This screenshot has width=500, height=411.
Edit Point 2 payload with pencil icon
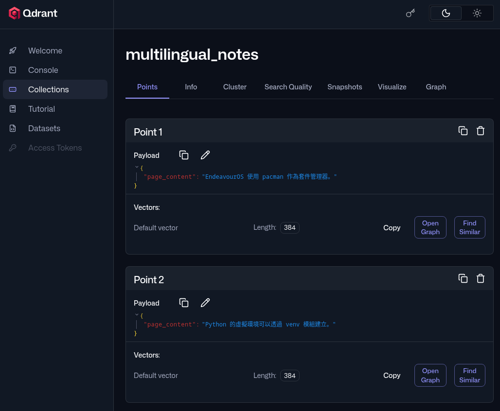pos(205,303)
